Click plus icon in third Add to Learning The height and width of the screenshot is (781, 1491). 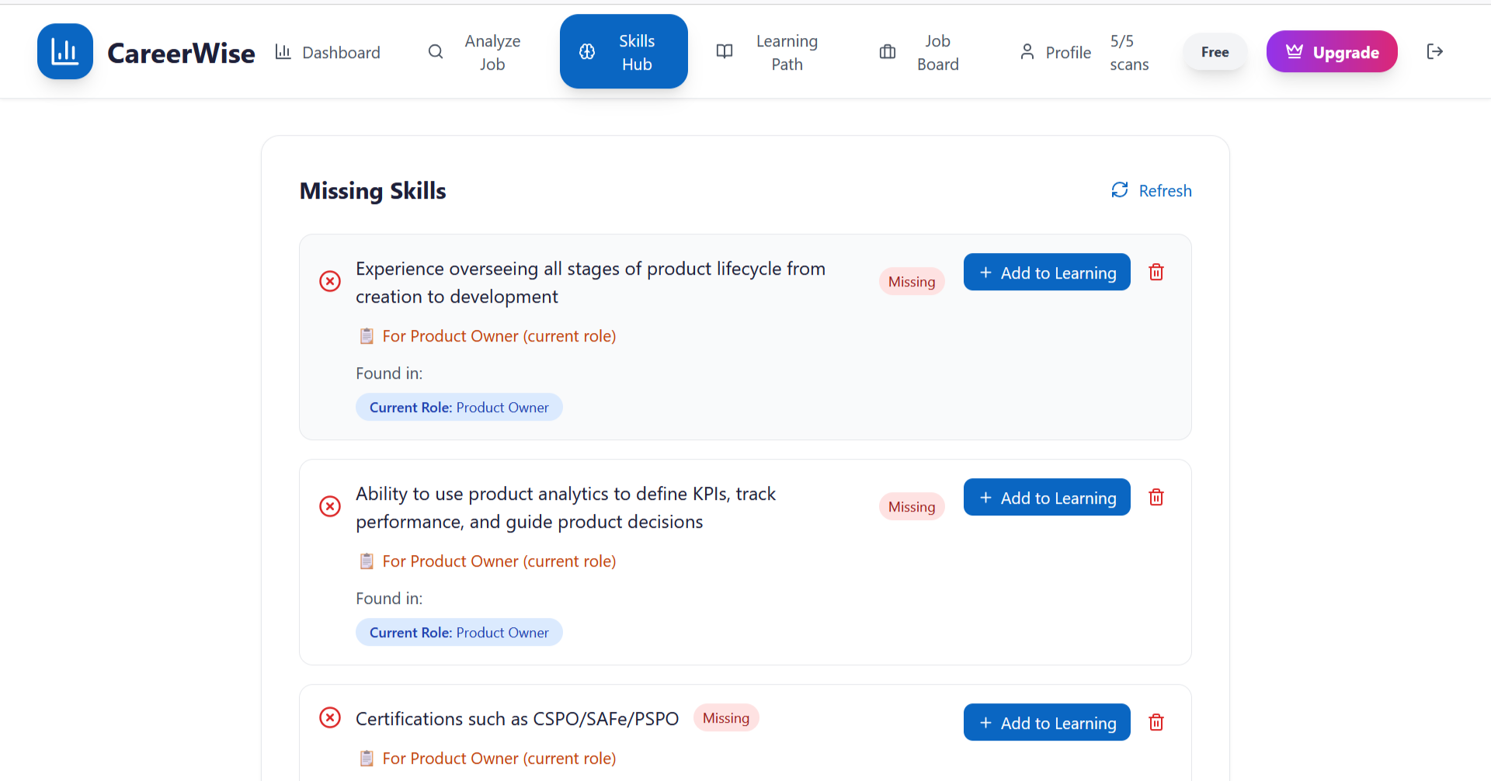985,723
